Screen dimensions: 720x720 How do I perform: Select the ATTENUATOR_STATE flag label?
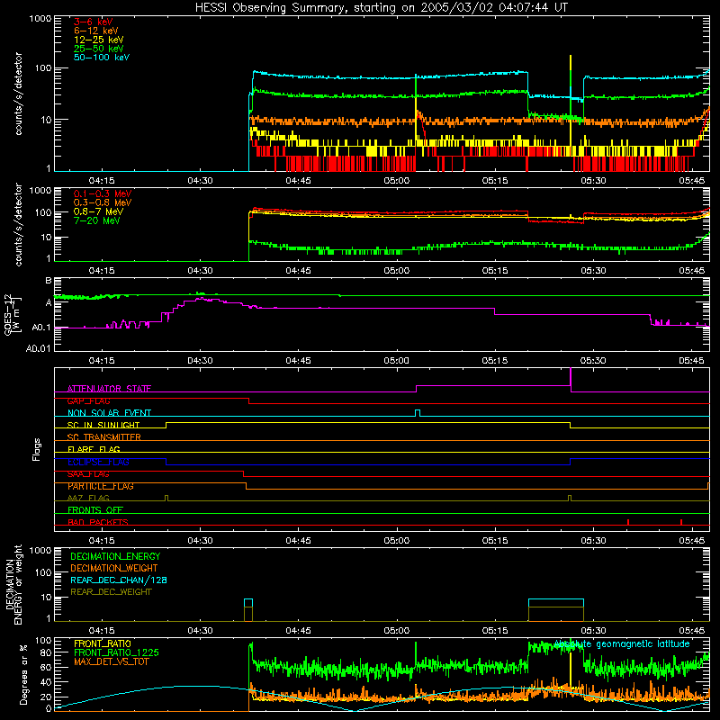(x=109, y=389)
